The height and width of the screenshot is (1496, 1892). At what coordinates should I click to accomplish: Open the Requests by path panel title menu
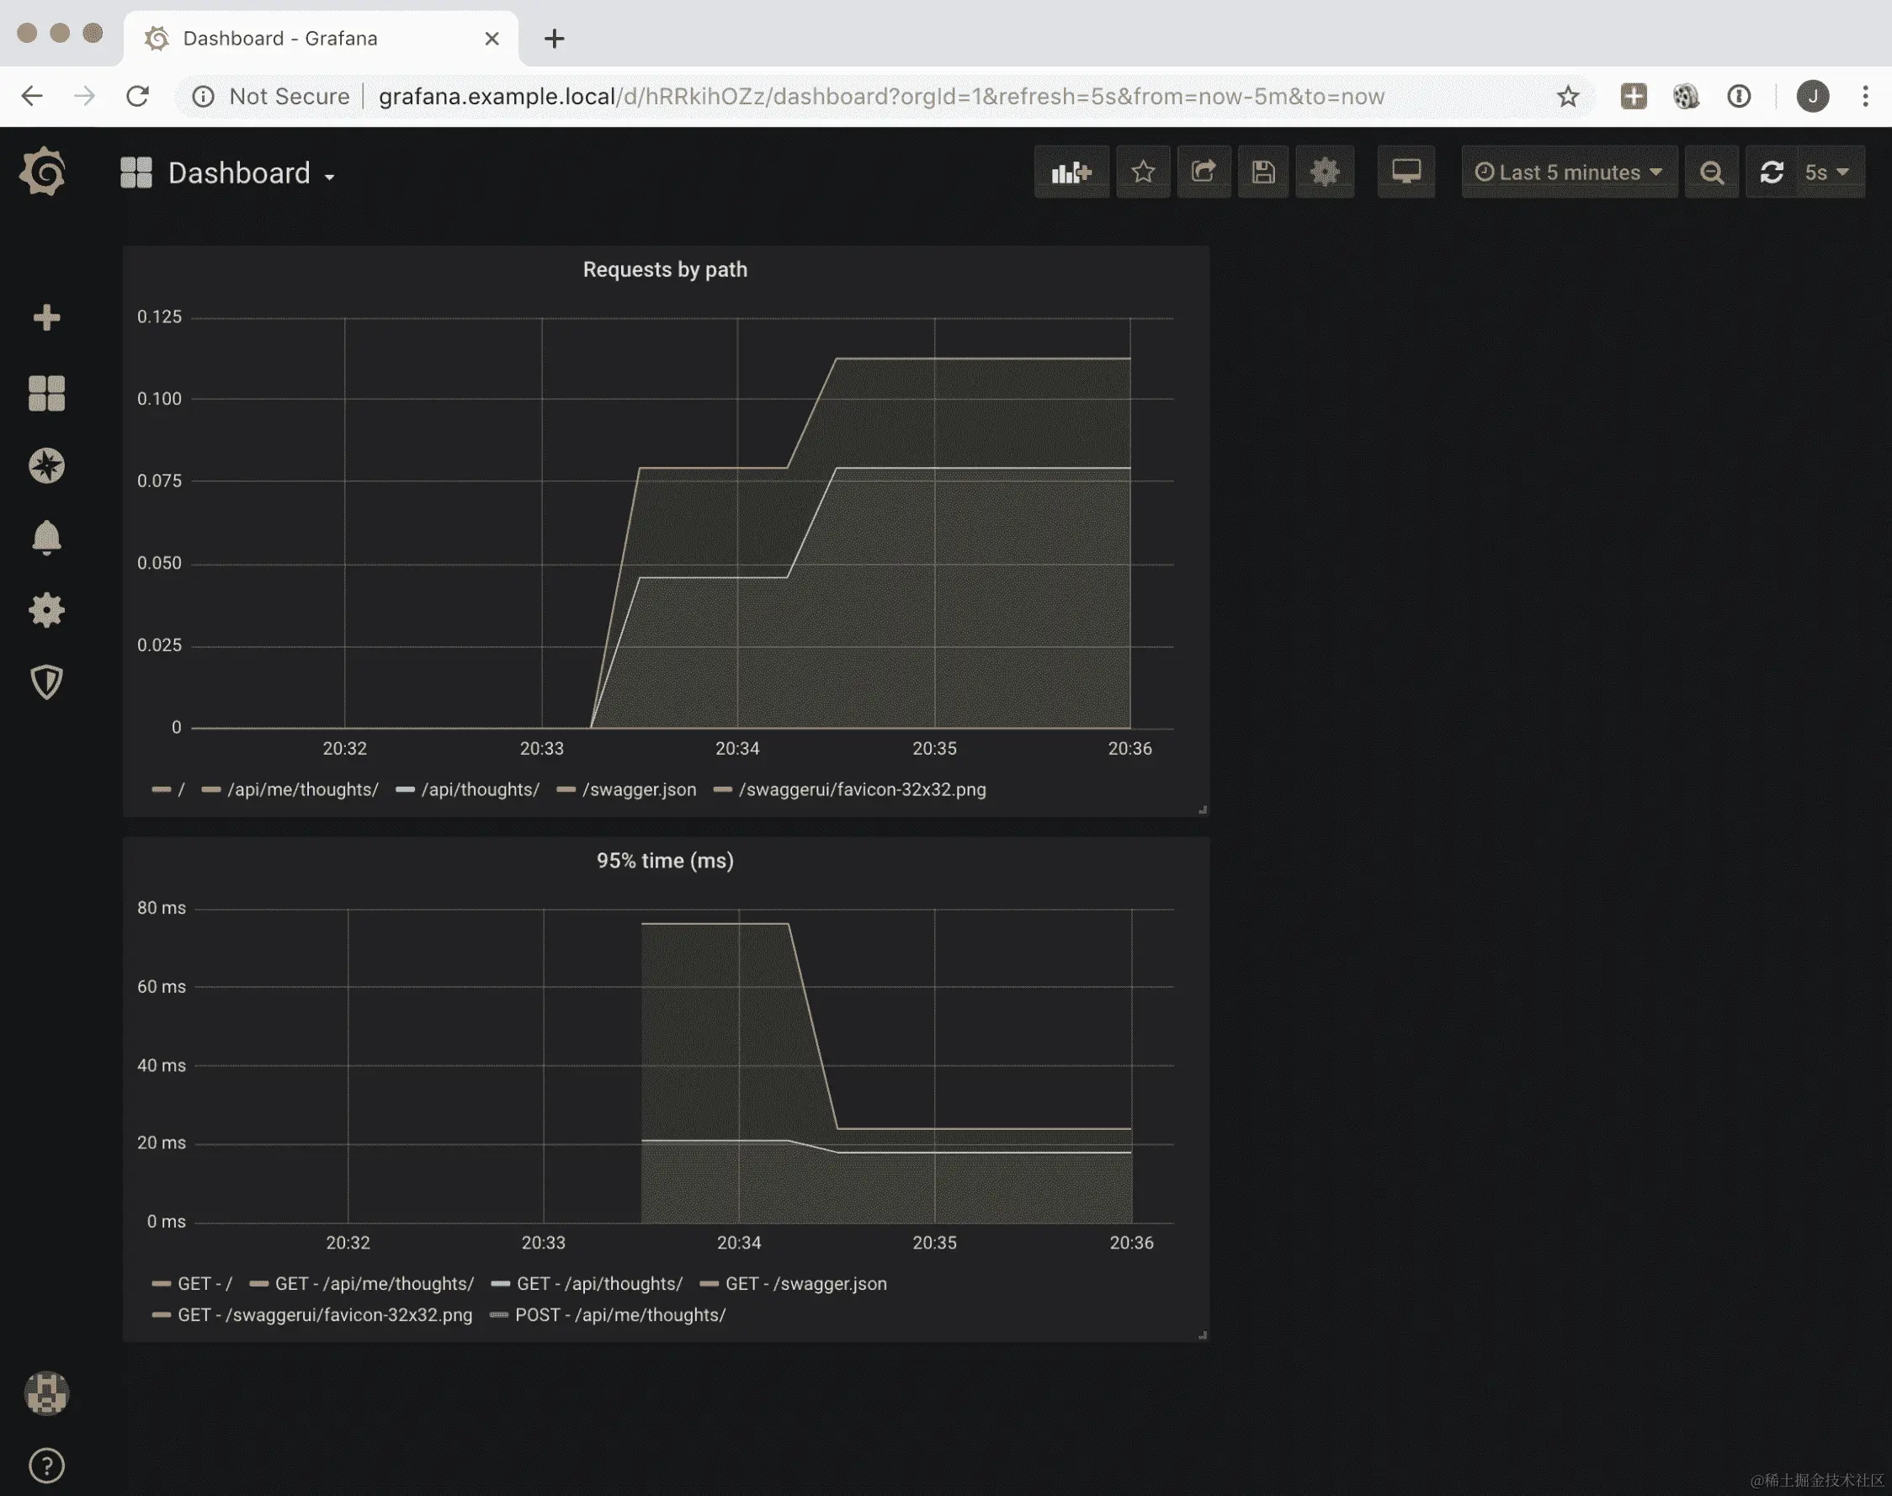665,270
